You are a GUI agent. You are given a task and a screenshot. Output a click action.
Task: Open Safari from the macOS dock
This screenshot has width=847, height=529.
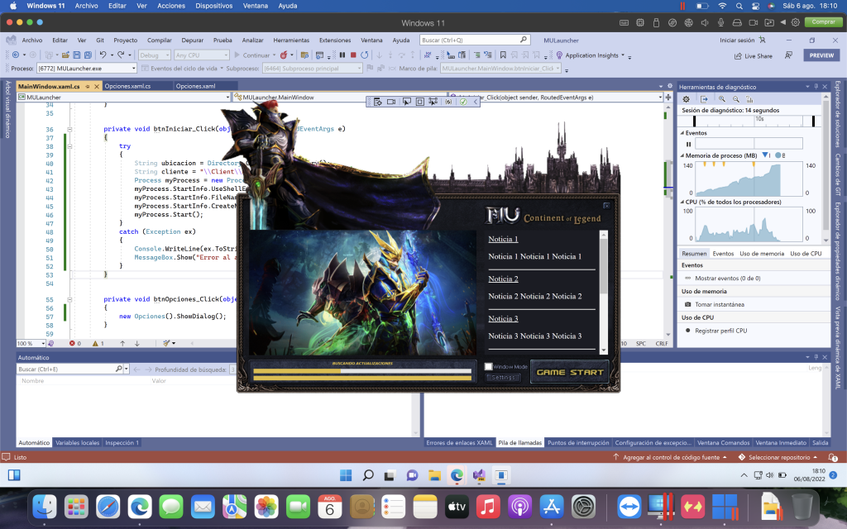(108, 507)
